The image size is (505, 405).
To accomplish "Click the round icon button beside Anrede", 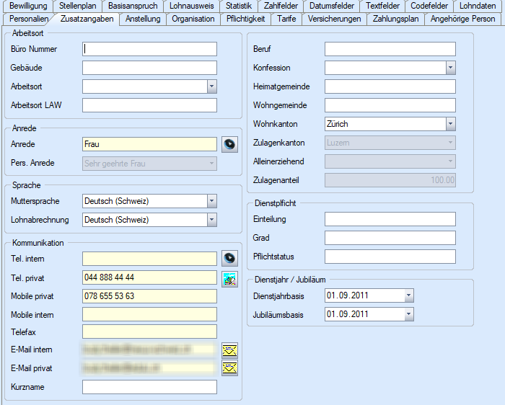I will click(x=229, y=144).
